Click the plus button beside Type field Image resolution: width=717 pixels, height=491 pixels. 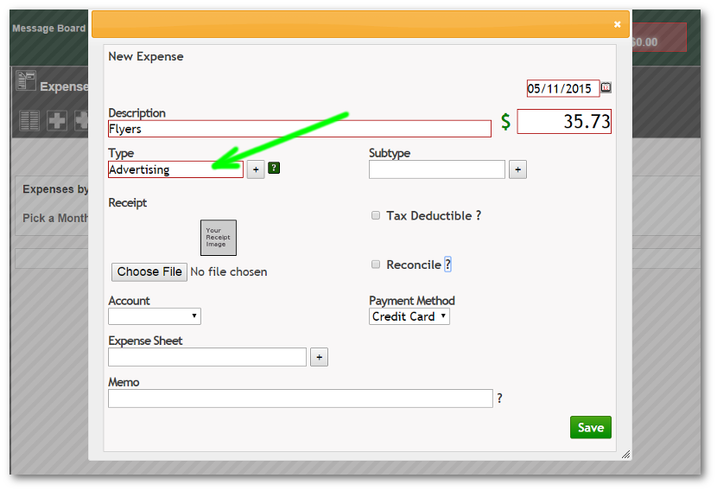(256, 169)
